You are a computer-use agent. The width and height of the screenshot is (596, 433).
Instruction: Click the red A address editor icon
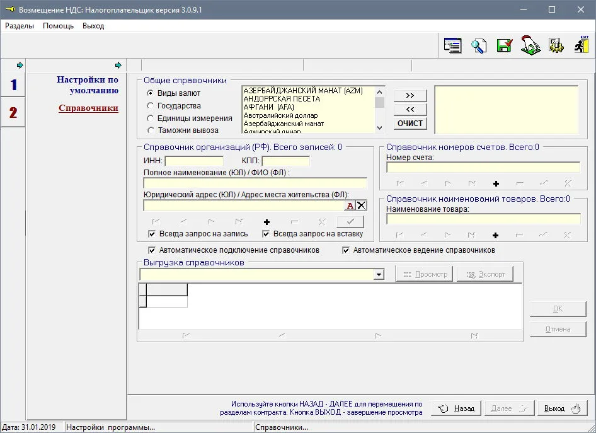(x=350, y=205)
